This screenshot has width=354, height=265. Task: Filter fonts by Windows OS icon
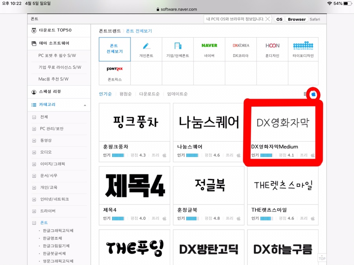[x=305, y=94]
